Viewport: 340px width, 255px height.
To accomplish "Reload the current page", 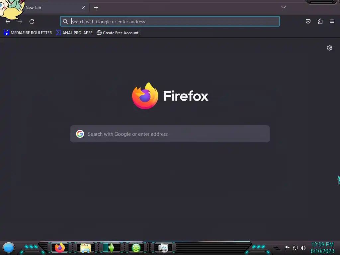I will (x=32, y=22).
